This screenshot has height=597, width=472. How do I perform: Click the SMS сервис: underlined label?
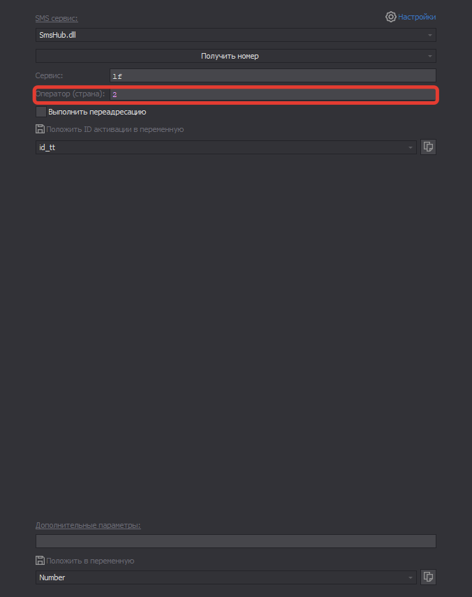tap(57, 18)
